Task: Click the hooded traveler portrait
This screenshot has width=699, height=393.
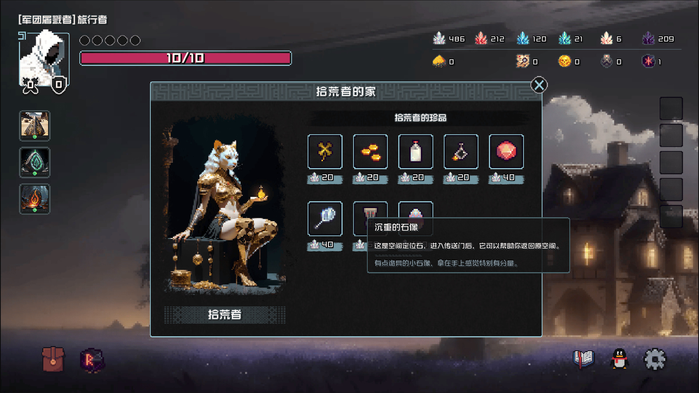Action: 44,59
